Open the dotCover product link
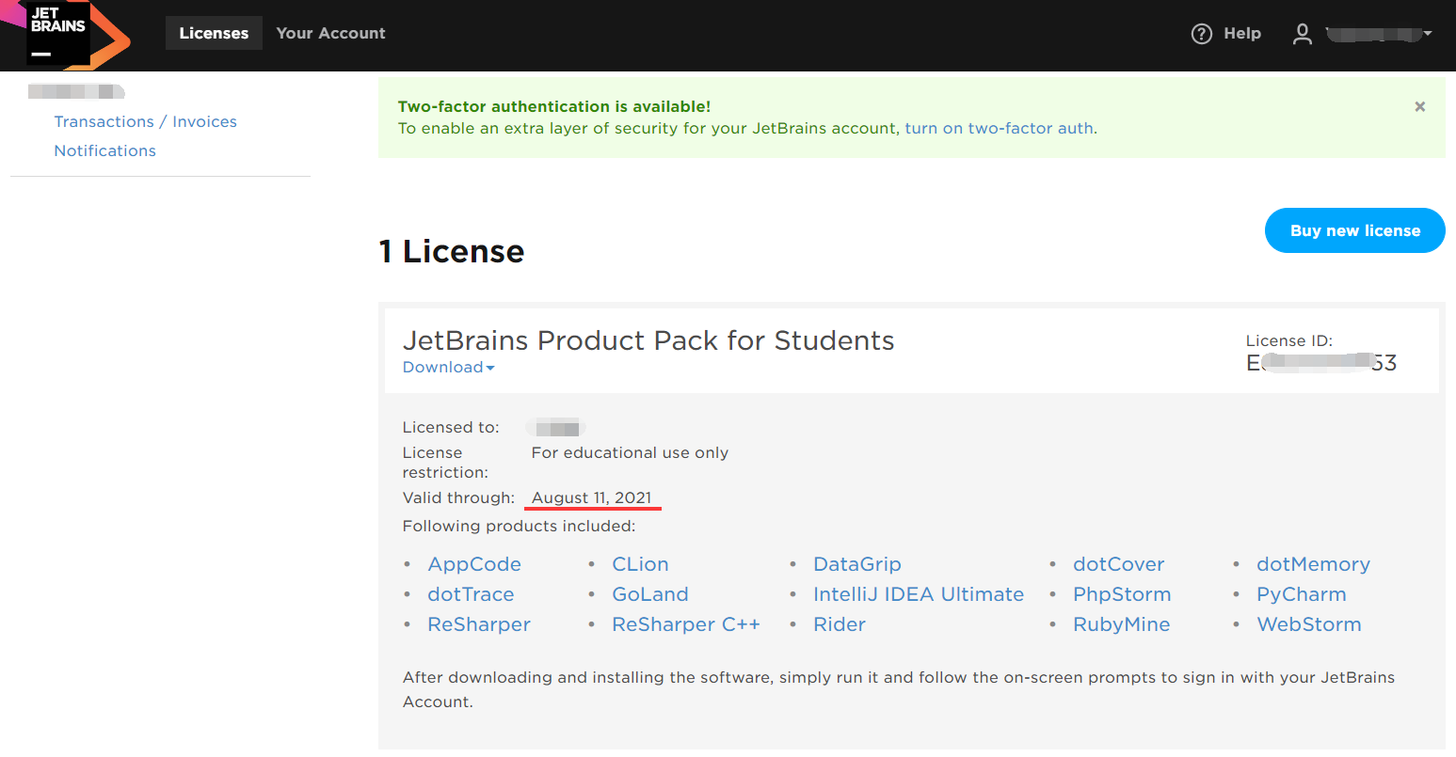 1118,564
